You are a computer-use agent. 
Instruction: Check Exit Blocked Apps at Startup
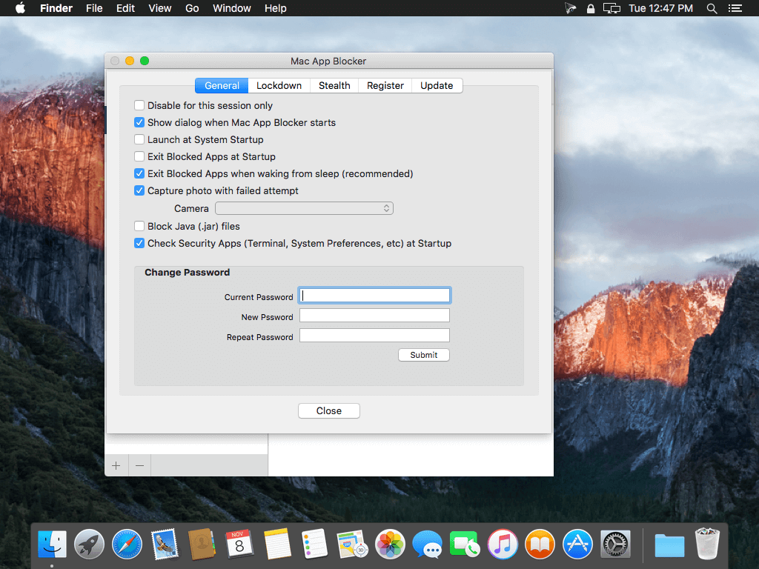tap(139, 156)
